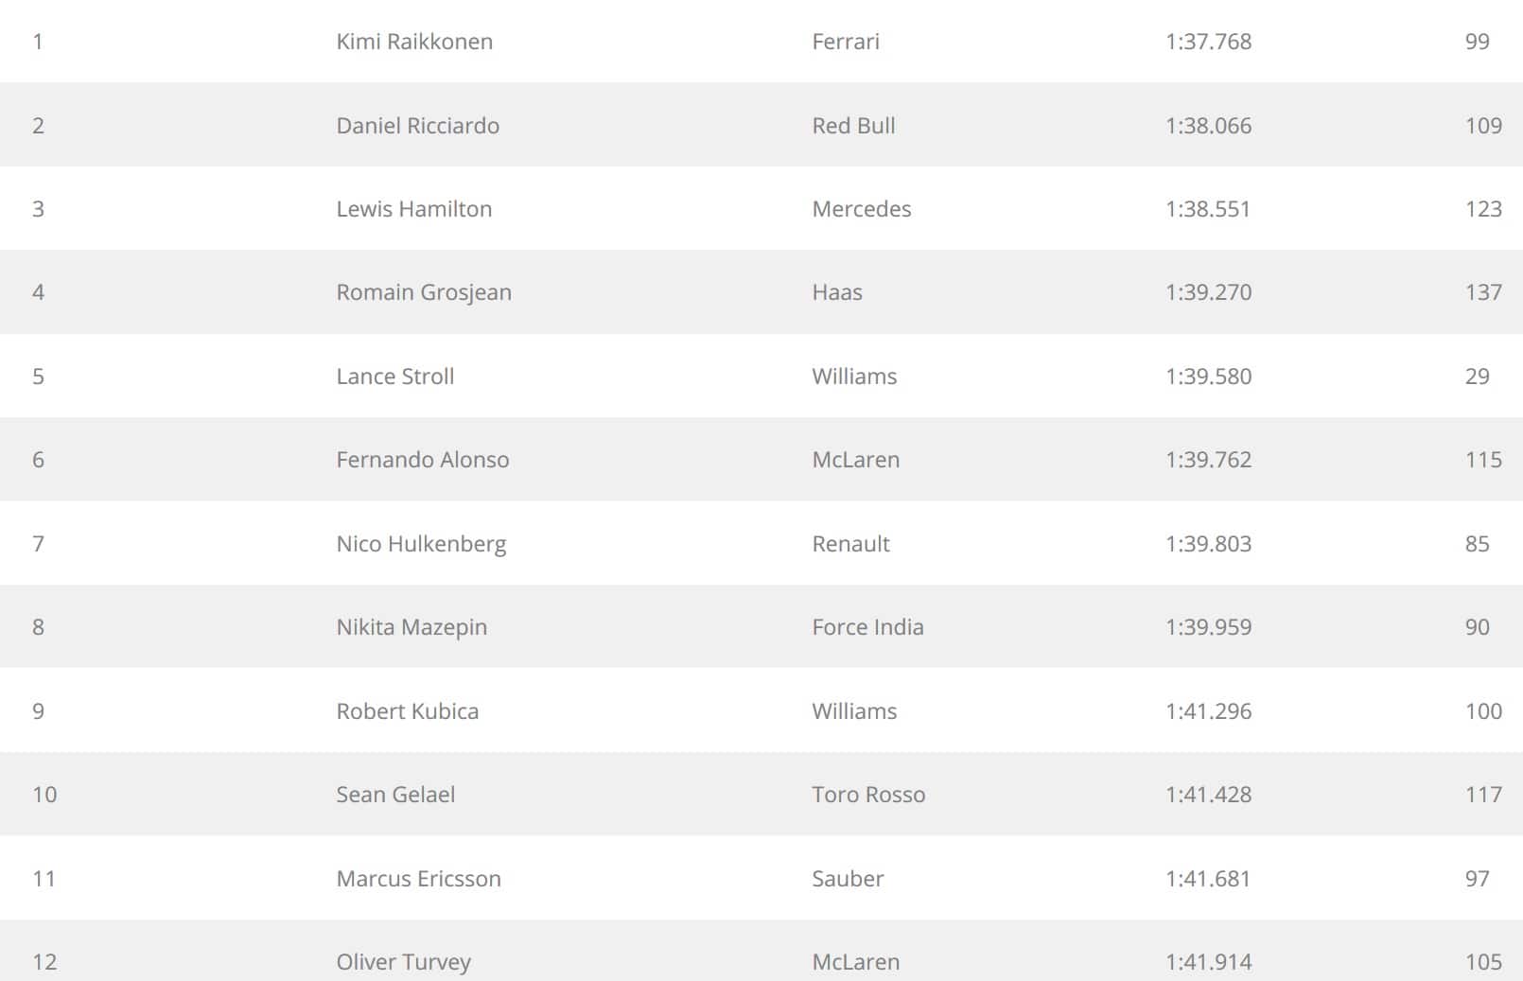Select the Renault team entry

pos(850,544)
